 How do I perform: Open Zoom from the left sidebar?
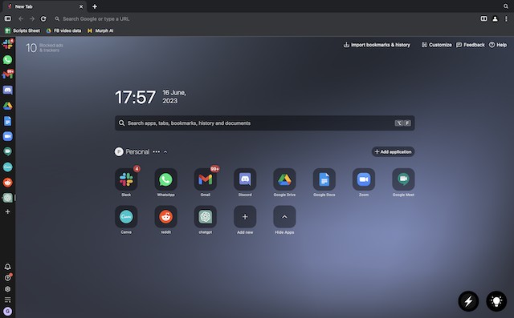tap(7, 136)
